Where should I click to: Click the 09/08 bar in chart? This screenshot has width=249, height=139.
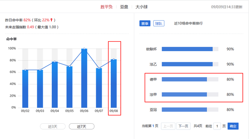pyautogui.click(x=114, y=83)
